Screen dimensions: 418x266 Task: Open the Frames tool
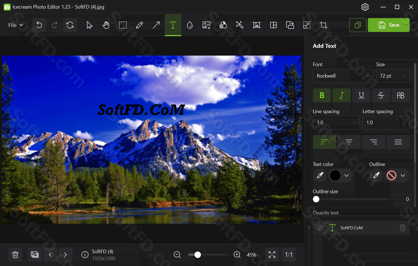pyautogui.click(x=257, y=25)
